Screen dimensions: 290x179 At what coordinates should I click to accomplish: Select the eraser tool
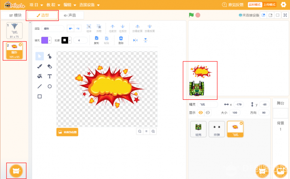pyautogui.click(x=49, y=66)
